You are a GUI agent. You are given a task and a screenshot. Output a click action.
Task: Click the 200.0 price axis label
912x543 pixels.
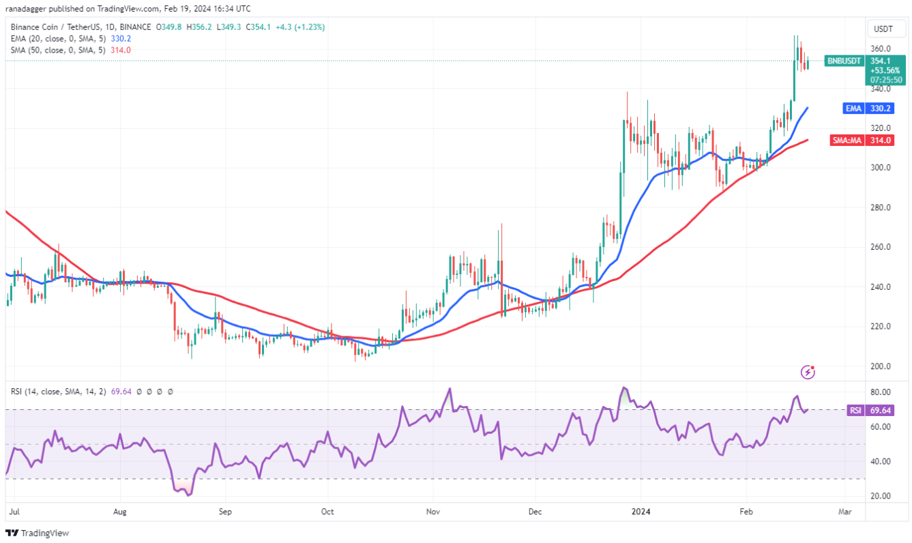coord(881,366)
